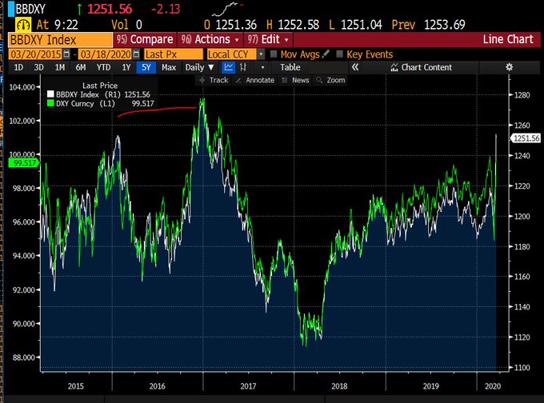Open the Actions menu

(x=210, y=39)
